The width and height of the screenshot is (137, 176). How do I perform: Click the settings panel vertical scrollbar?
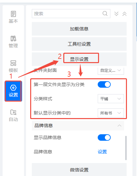(x=126, y=148)
